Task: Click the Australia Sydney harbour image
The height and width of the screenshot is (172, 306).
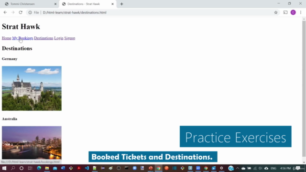Action: (x=32, y=142)
